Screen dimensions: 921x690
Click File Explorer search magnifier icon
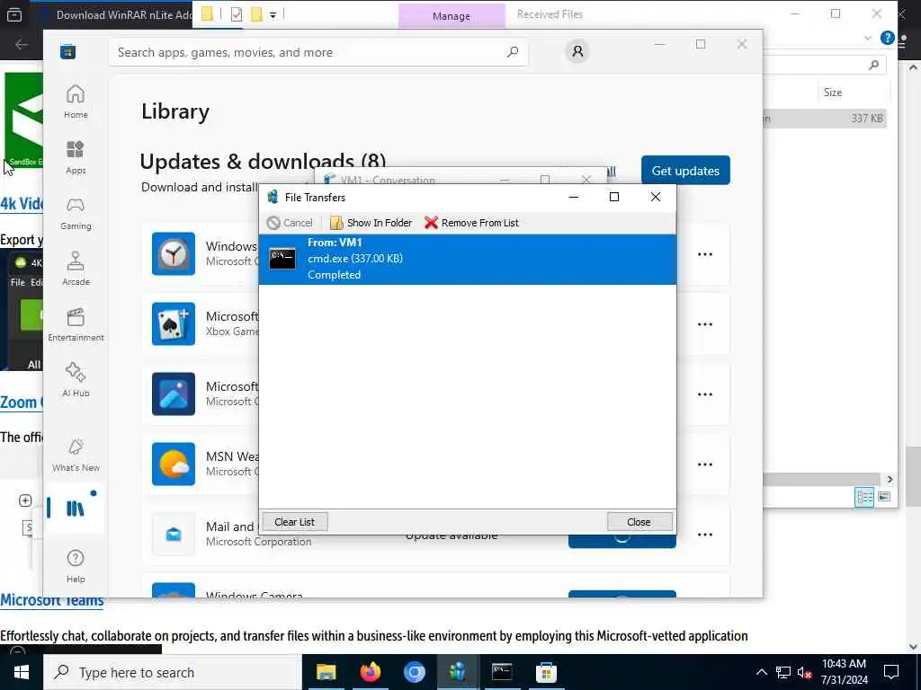pos(873,65)
